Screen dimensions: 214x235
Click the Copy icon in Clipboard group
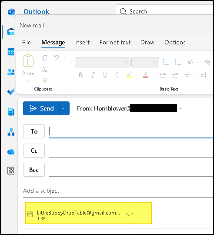[x=45, y=58]
